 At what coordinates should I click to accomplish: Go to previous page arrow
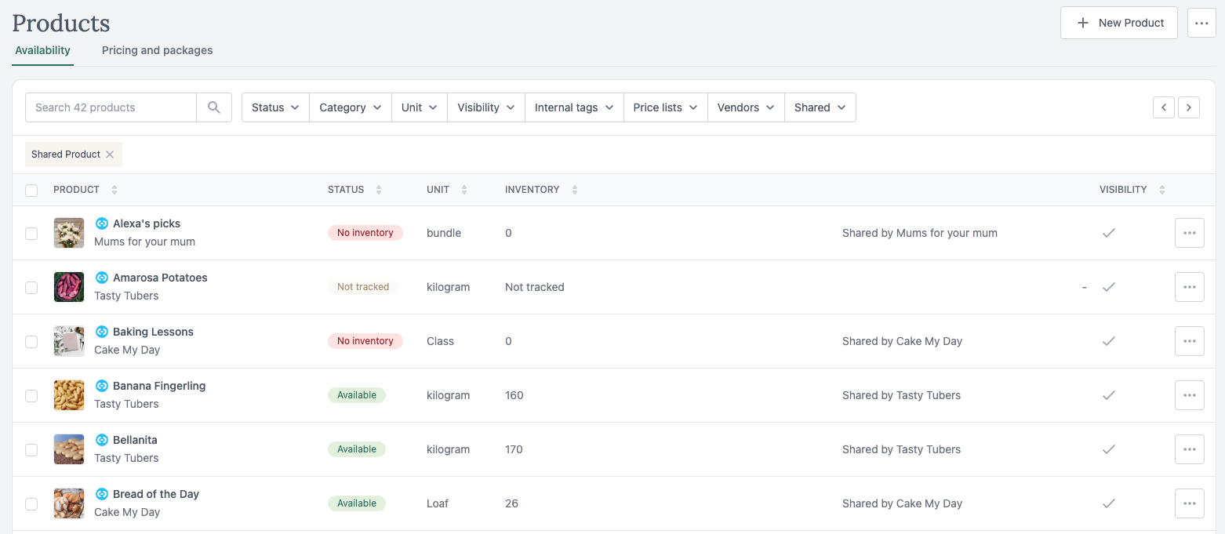1164,107
